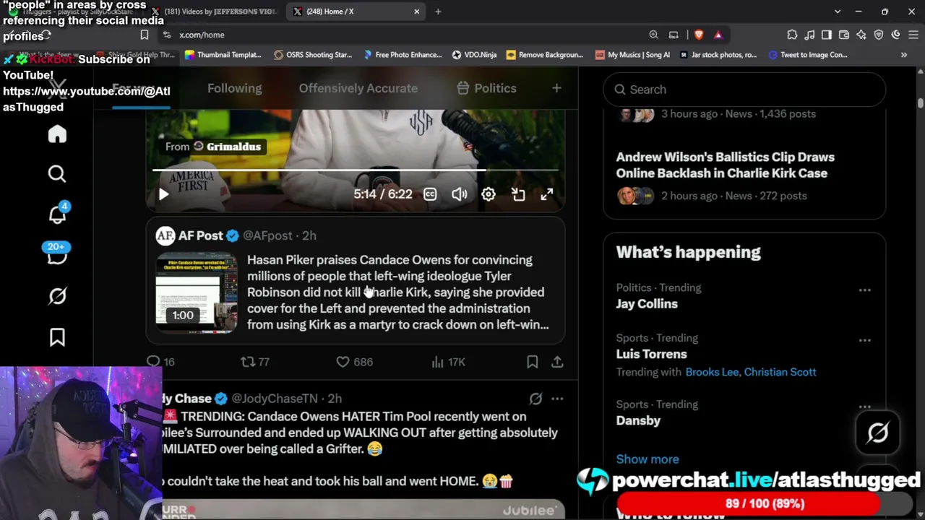This screenshot has height=520, width=925.
Task: Open the From Grimaldus source link
Action: [x=213, y=147]
